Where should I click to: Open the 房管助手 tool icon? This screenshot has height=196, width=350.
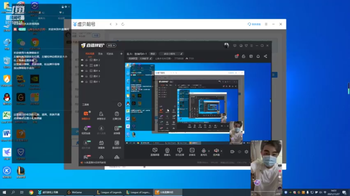[x=101, y=115]
